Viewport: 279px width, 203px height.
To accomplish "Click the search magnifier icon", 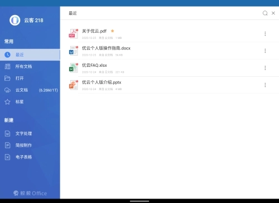I will tap(265, 13).
